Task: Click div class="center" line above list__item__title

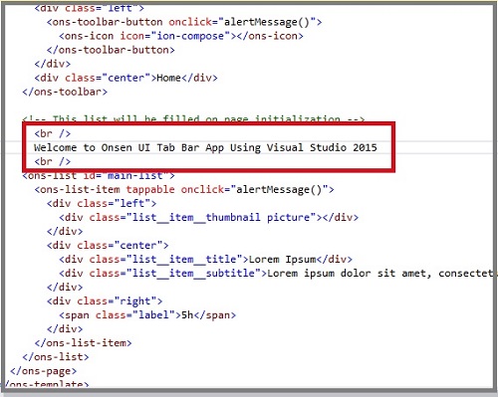Action: (108, 246)
